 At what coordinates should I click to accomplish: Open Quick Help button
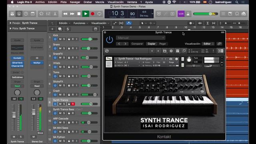tap(26, 14)
